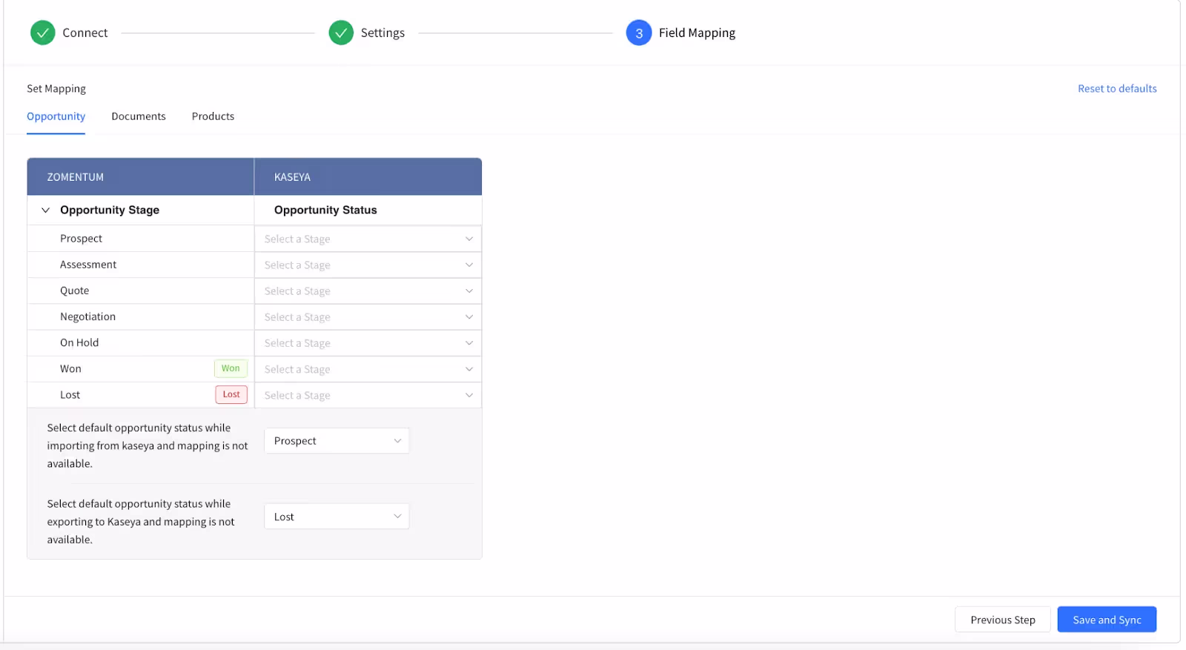Click the Connect step label
This screenshot has height=650, width=1186.
coord(85,33)
